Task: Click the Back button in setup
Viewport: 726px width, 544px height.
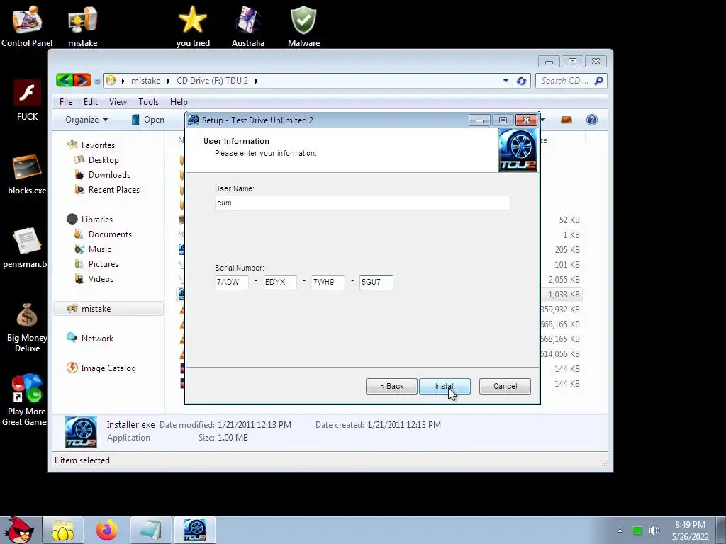Action: (391, 386)
